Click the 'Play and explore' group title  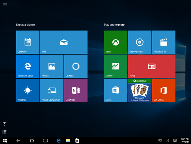point(114,25)
